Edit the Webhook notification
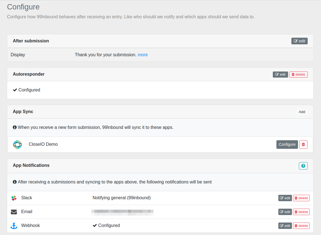 285,226
